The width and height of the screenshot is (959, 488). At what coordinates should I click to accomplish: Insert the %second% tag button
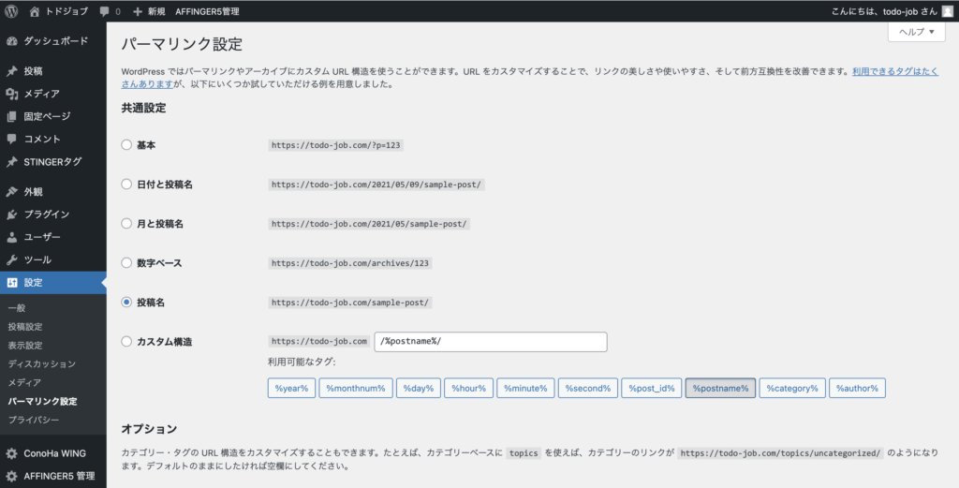588,389
